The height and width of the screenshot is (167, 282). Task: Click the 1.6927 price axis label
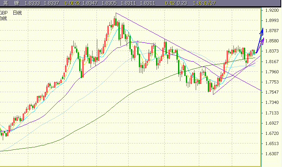(x=272, y=123)
